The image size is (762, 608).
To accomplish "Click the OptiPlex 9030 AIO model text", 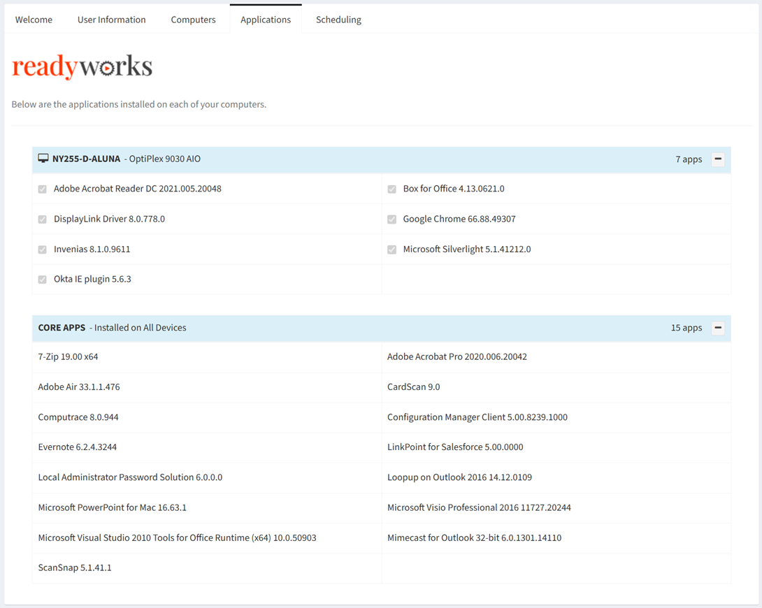I will (165, 159).
